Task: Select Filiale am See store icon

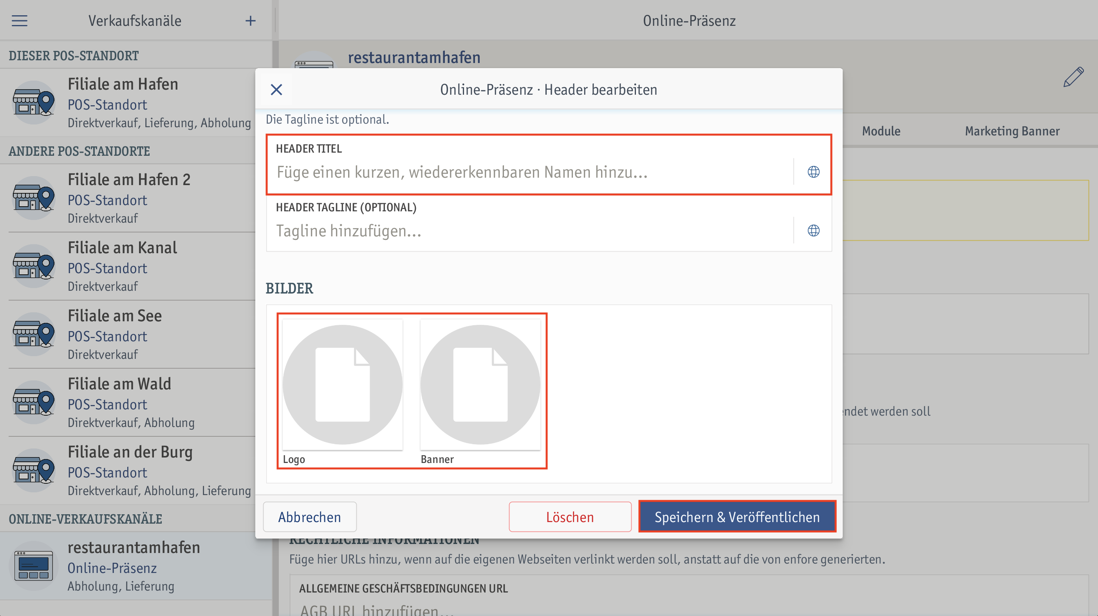Action: [34, 334]
